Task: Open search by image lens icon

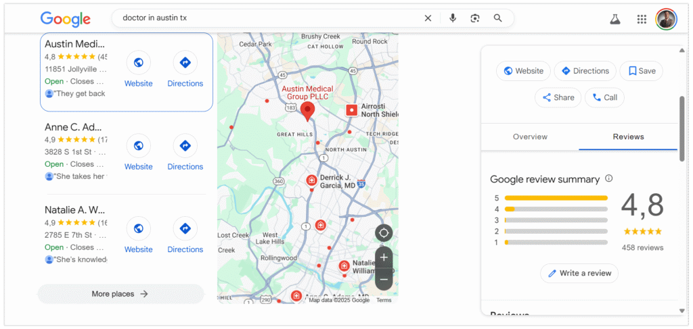Action: tap(475, 18)
